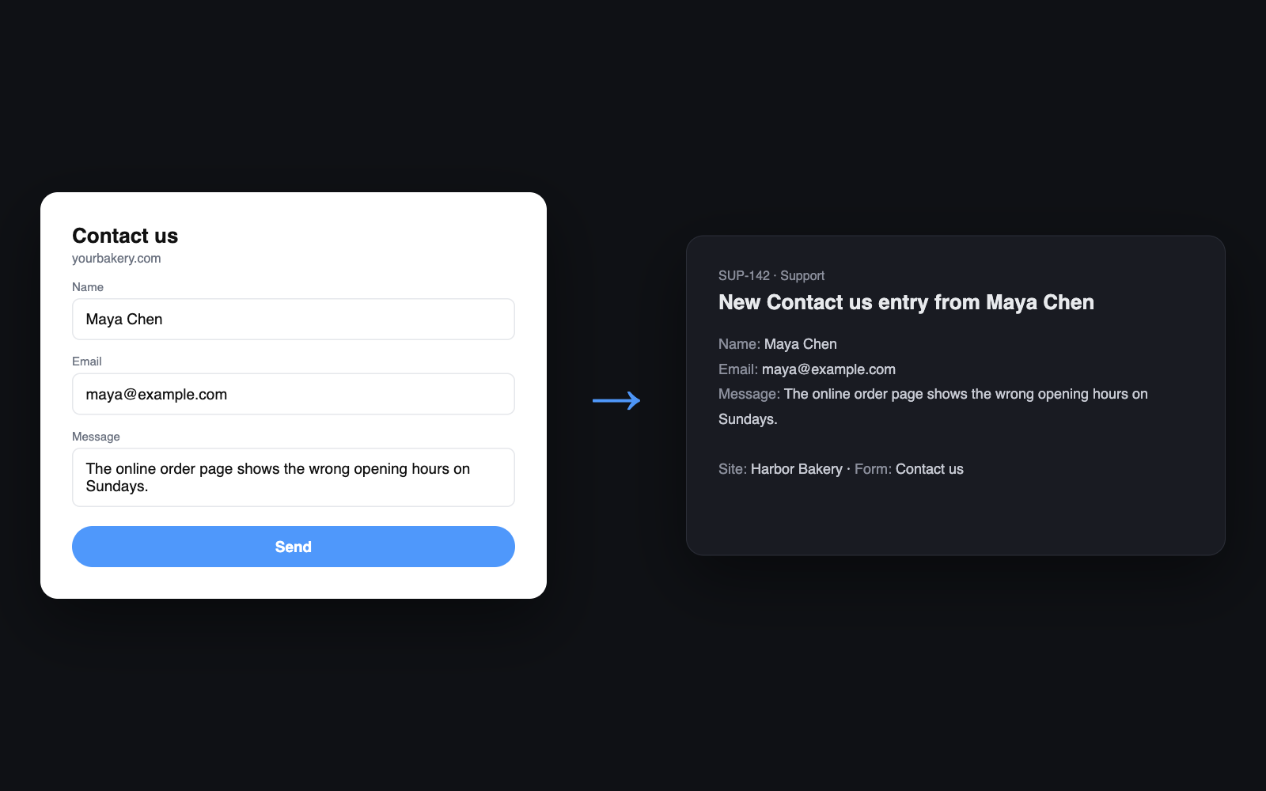The image size is (1266, 791).
Task: Click the Name input field with Maya Chen
Action: [293, 319]
